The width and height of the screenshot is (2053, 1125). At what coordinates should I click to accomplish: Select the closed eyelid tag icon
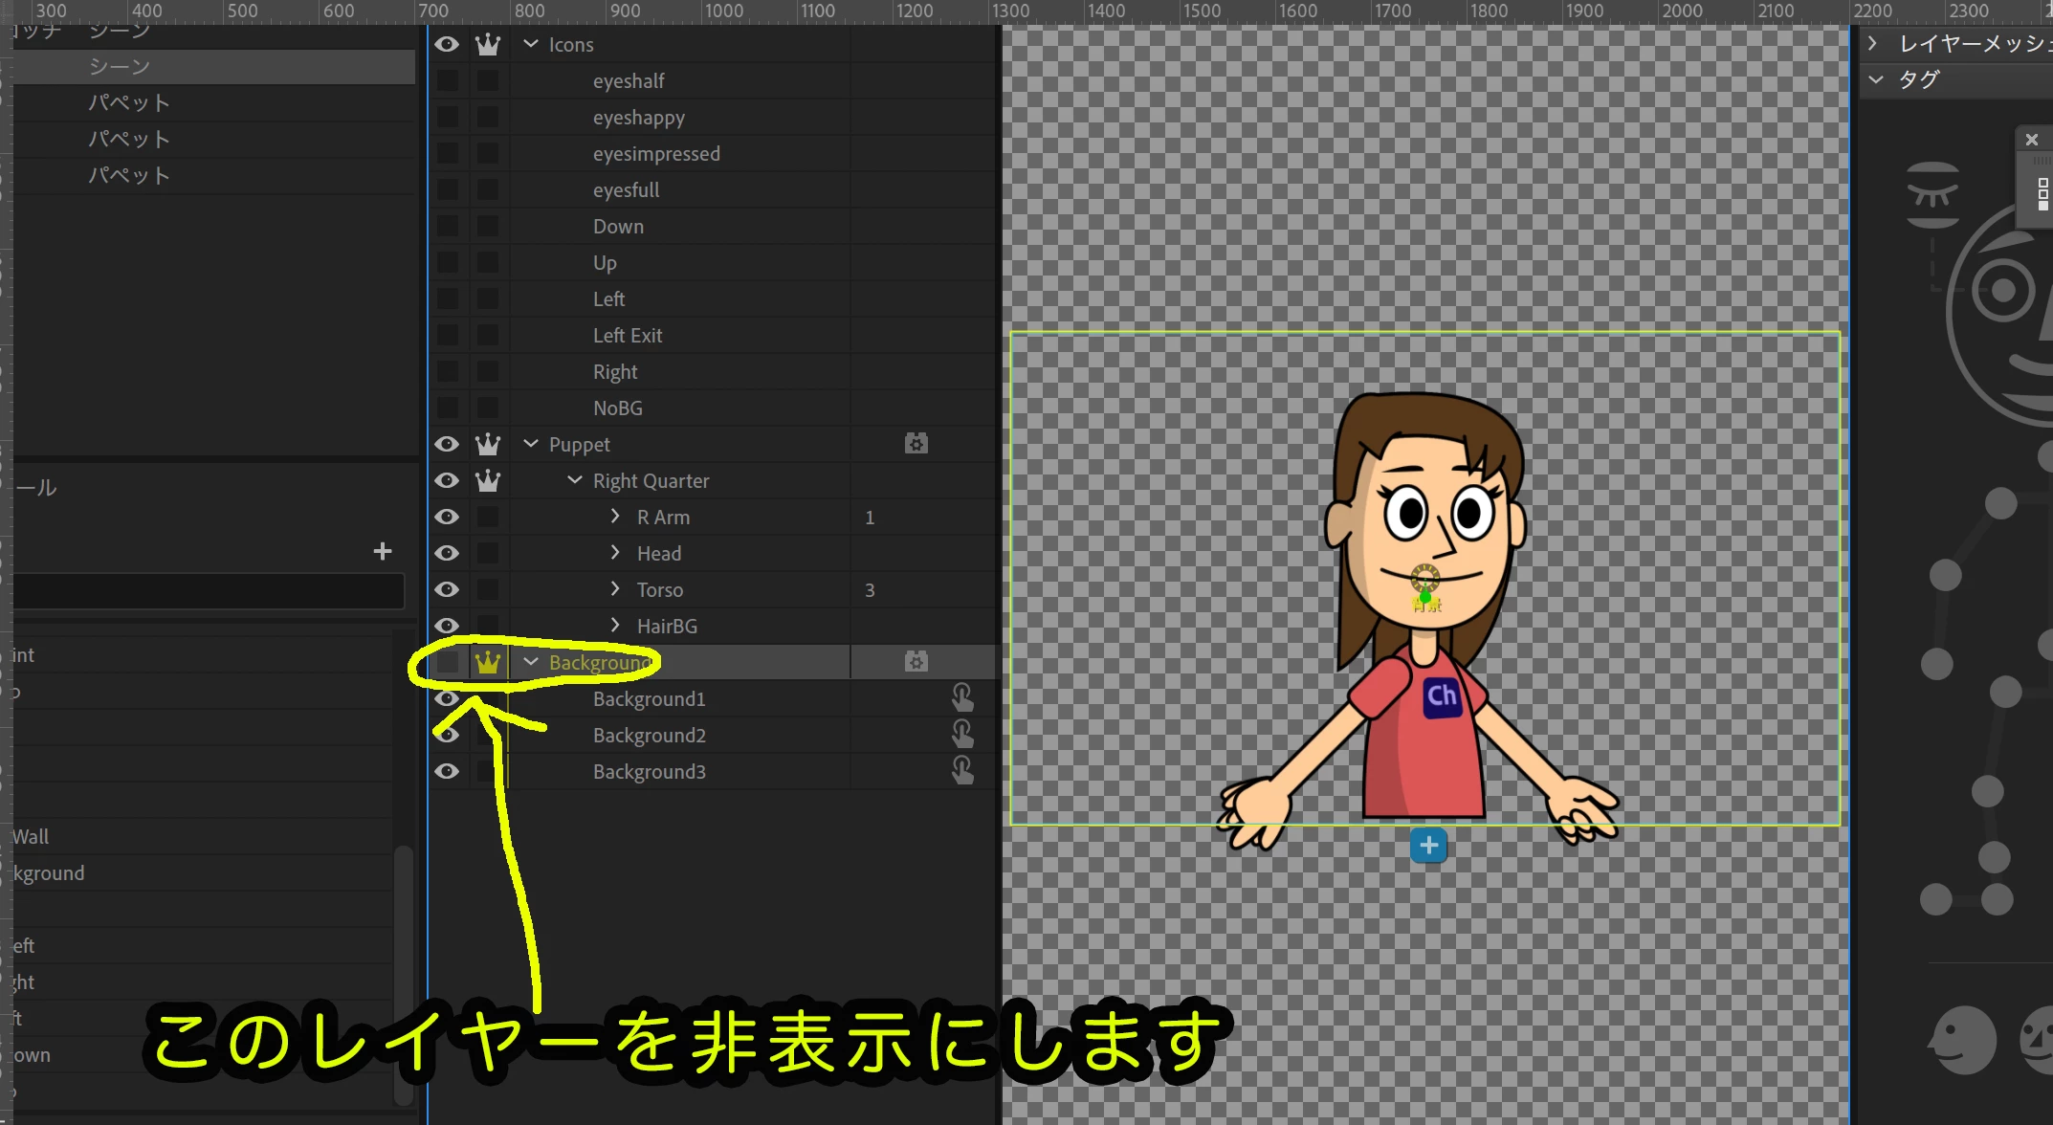click(x=1932, y=194)
